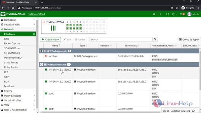Expand the User & Authentication menu
This screenshot has height=113, width=201.
[x=18, y=110]
